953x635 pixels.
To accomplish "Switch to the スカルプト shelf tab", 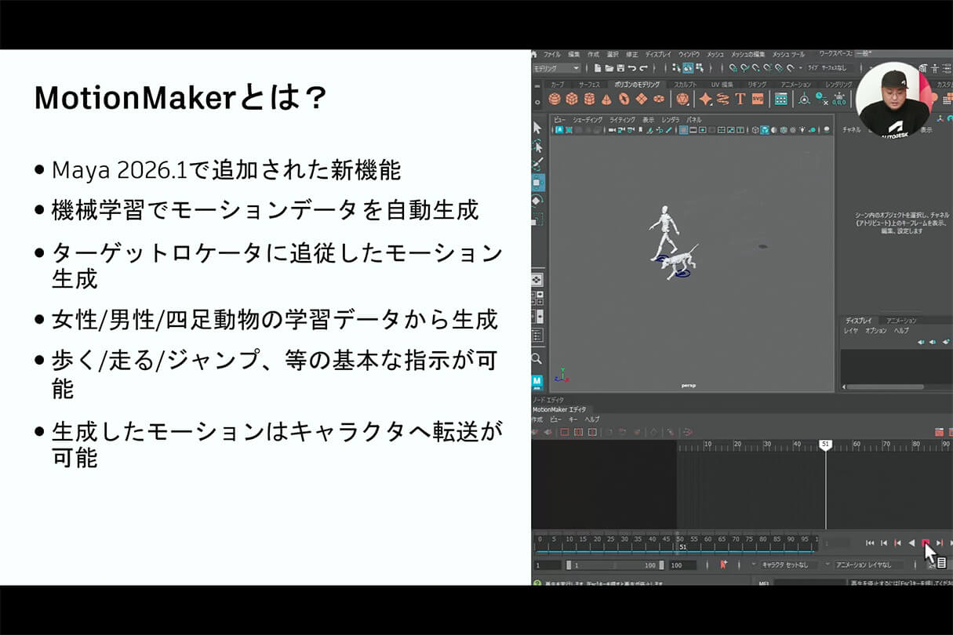I will (686, 84).
